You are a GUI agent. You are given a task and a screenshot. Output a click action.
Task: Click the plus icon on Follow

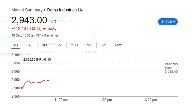(x=162, y=22)
